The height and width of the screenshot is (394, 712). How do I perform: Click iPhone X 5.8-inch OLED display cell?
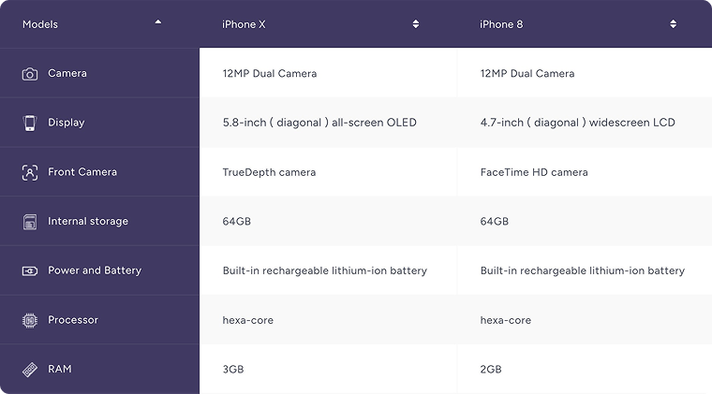(319, 123)
